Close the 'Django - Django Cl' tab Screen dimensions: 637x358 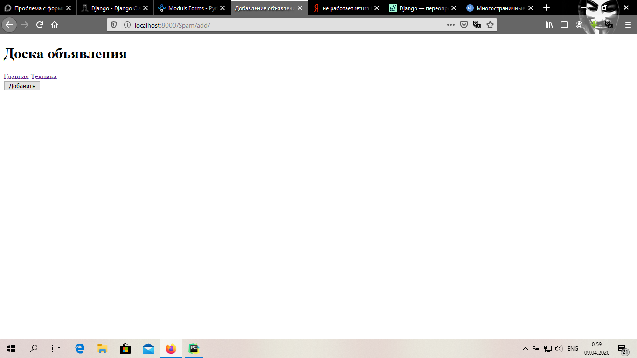145,8
